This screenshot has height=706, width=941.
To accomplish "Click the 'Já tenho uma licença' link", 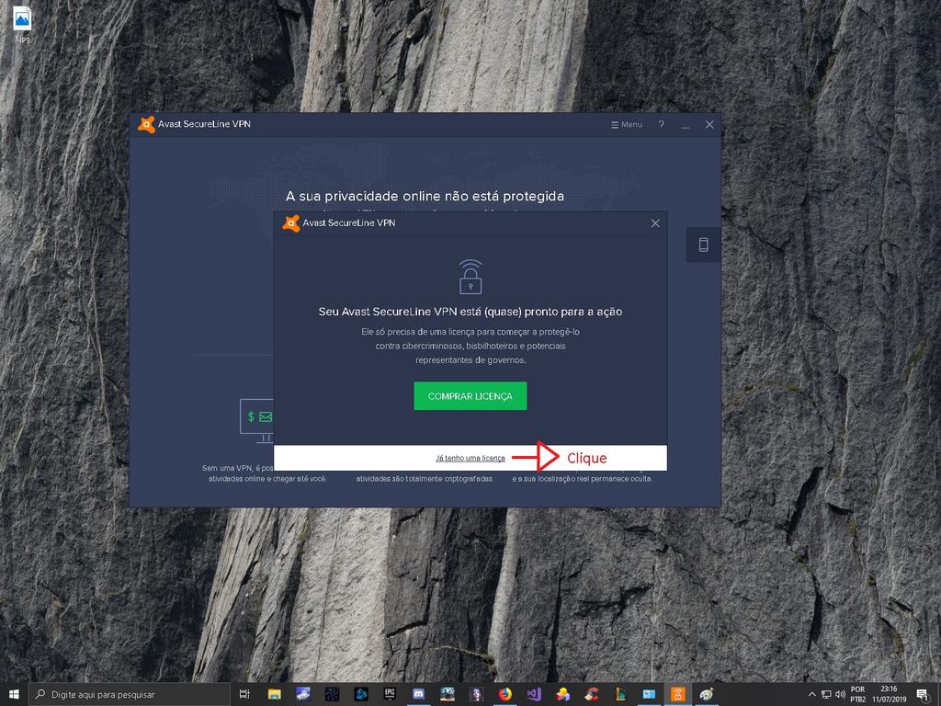I will pos(470,458).
